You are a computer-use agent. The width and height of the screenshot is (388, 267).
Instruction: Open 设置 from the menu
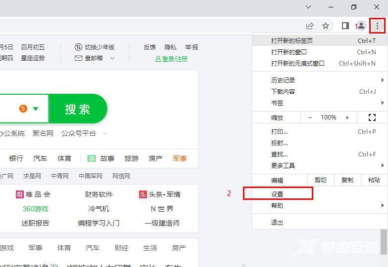point(319,194)
